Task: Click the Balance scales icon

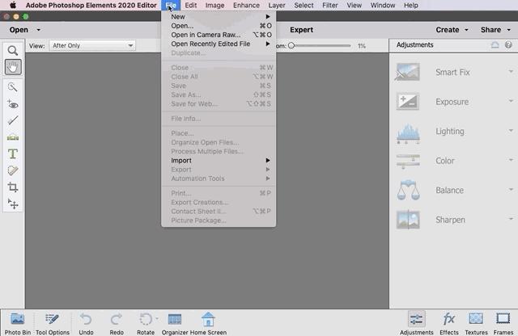Action: coord(408,191)
